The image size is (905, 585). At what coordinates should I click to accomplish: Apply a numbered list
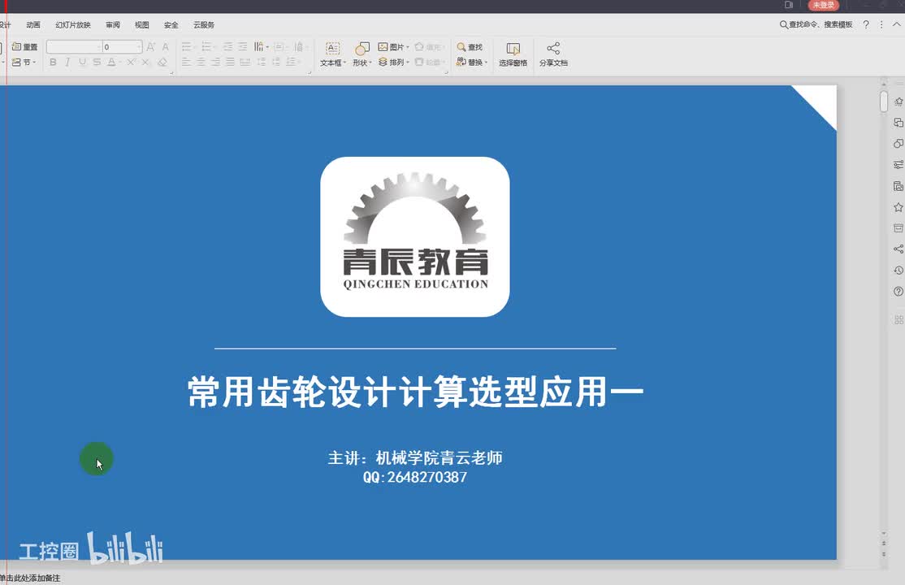(x=206, y=47)
